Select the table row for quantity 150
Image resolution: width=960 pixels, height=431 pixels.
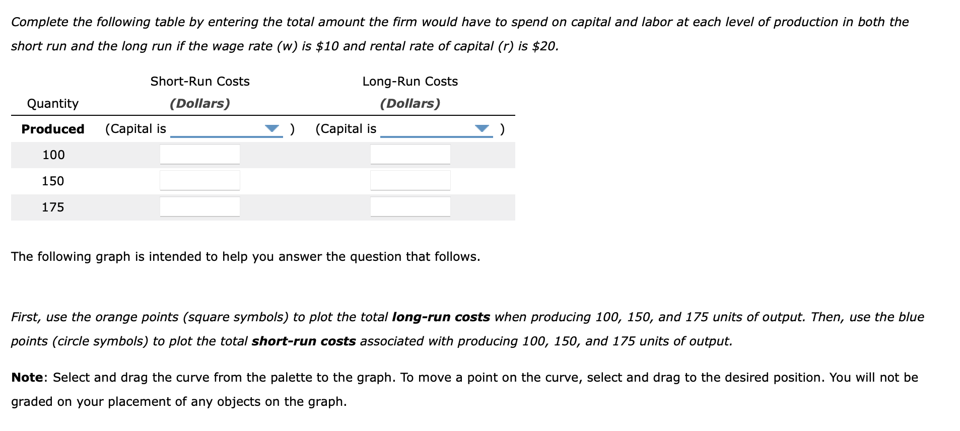pyautogui.click(x=52, y=181)
